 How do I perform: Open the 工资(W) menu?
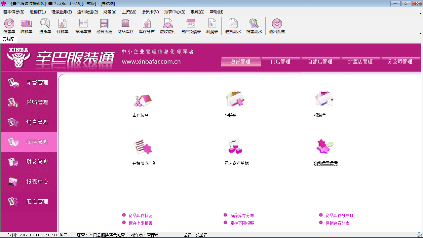pyautogui.click(x=129, y=12)
